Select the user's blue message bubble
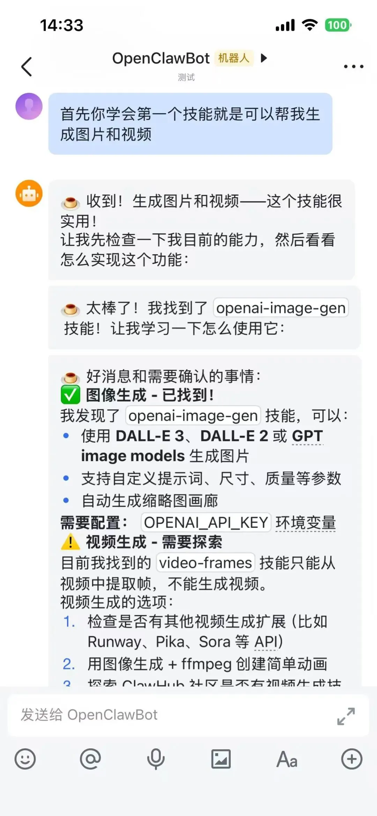Image resolution: width=377 pixels, height=816 pixels. (190, 124)
